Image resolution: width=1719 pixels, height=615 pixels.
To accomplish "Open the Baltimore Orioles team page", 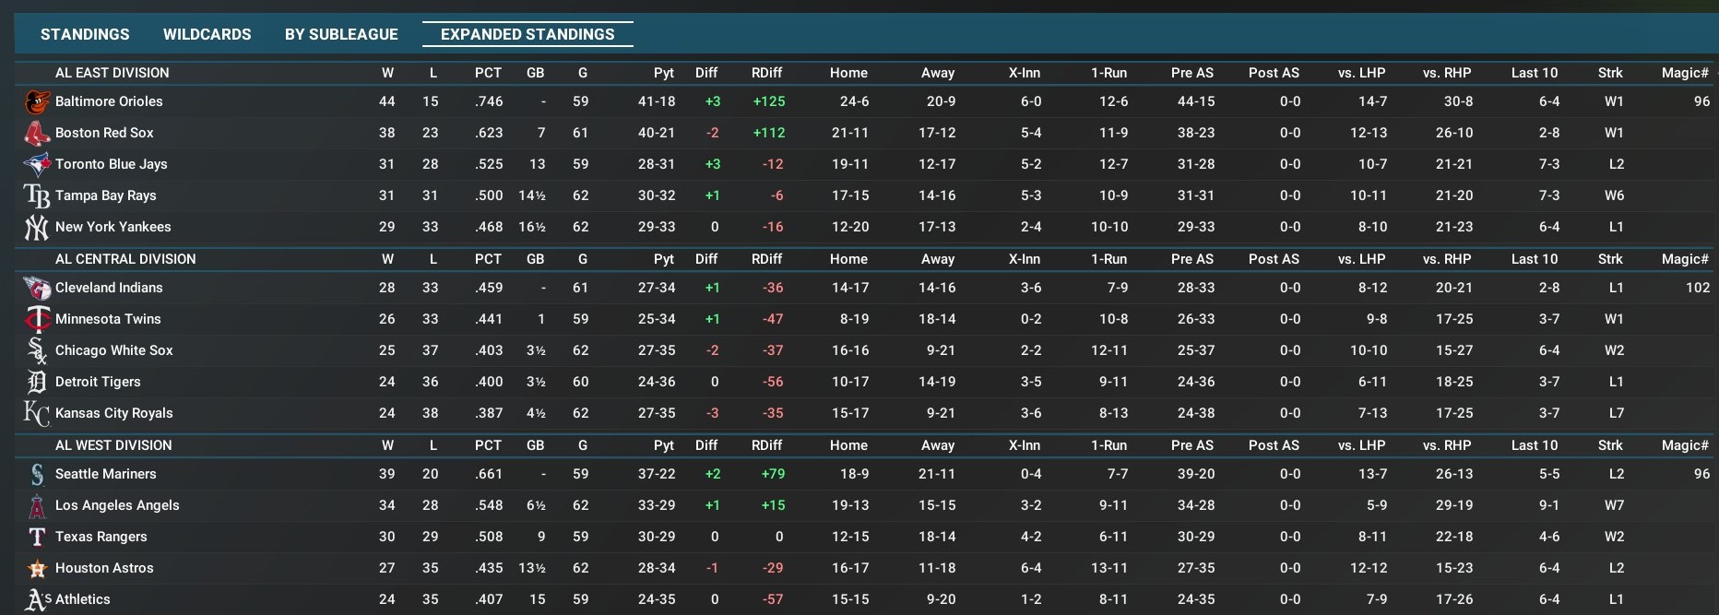I will [109, 101].
